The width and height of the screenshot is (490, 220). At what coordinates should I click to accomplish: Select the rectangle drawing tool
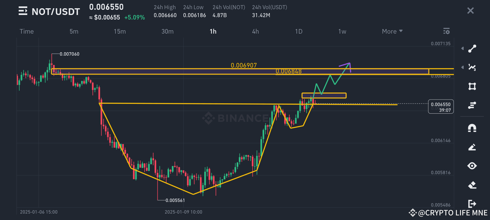click(472, 86)
